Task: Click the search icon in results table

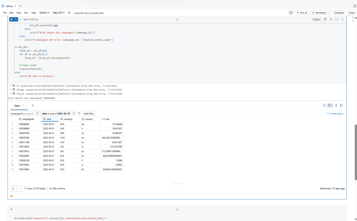Action: coord(324,105)
